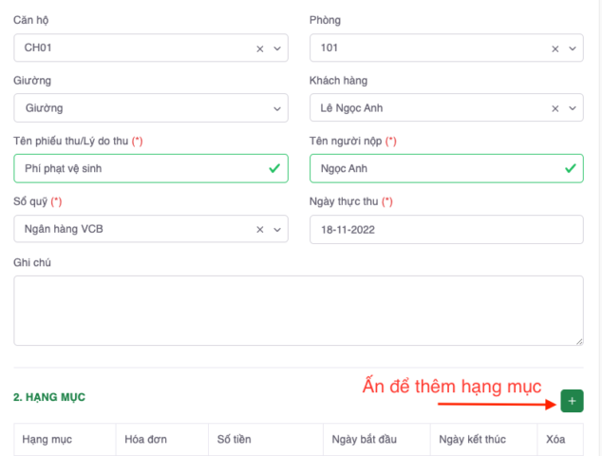
Task: Expand the Khách hàng dropdown arrow
Action: coord(574,108)
